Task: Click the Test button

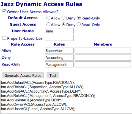Action: [53, 75]
